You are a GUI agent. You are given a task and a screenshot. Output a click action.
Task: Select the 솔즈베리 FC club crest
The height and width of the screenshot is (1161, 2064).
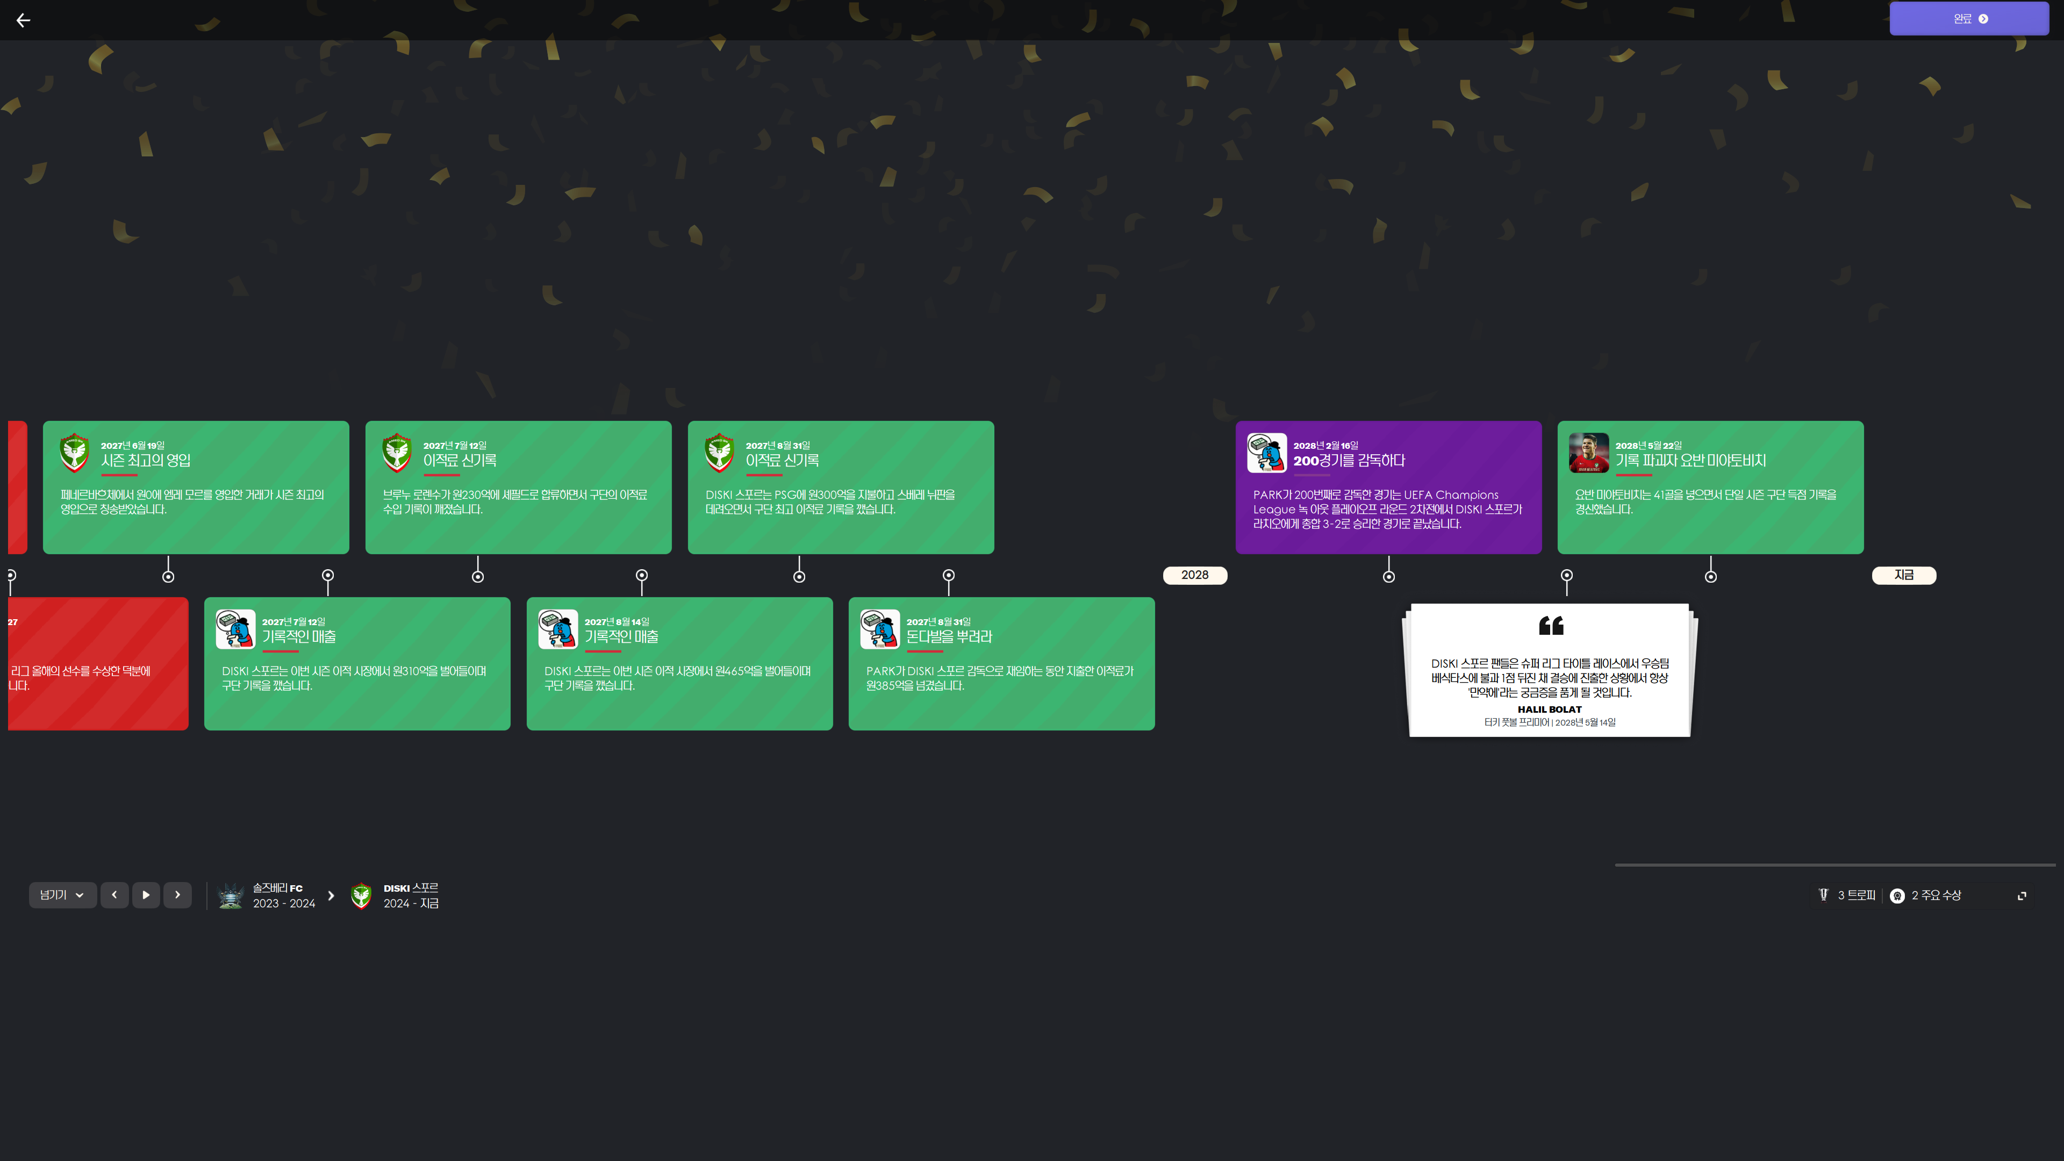click(231, 896)
